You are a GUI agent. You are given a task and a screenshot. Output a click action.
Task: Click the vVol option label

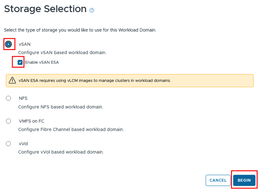23,144
